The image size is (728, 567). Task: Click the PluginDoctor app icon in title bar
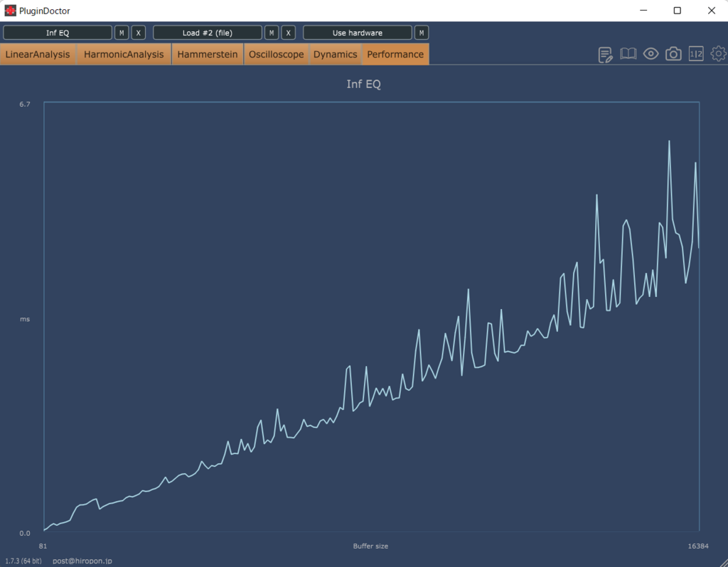(10, 10)
